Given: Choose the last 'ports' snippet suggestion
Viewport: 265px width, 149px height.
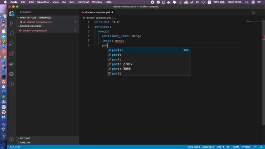Looking at the screenshot, I should coord(149,74).
